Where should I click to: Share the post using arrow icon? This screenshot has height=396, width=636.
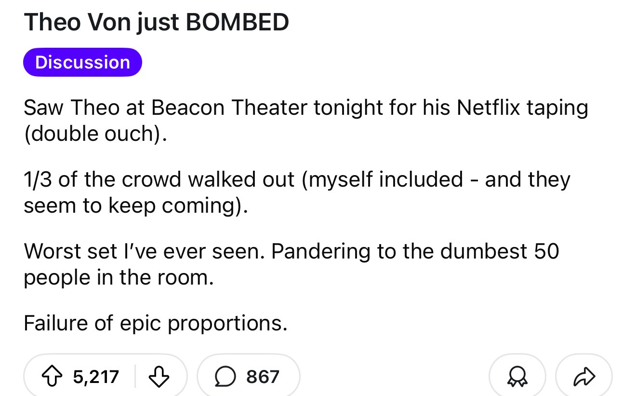[583, 376]
